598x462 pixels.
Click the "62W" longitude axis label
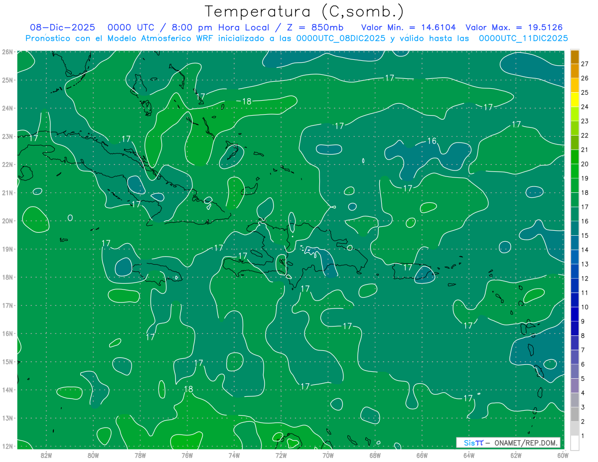516,455
